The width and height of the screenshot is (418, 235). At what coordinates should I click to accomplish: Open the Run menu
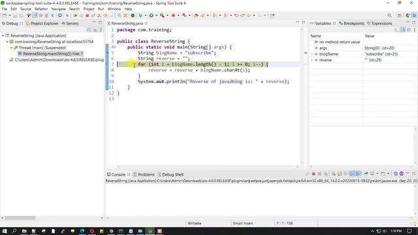(x=101, y=8)
